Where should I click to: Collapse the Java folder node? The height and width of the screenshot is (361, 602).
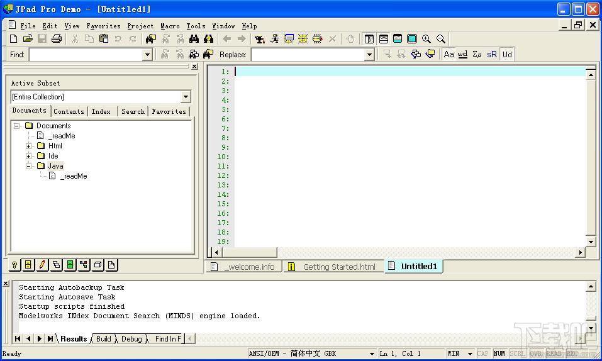pyautogui.click(x=29, y=166)
